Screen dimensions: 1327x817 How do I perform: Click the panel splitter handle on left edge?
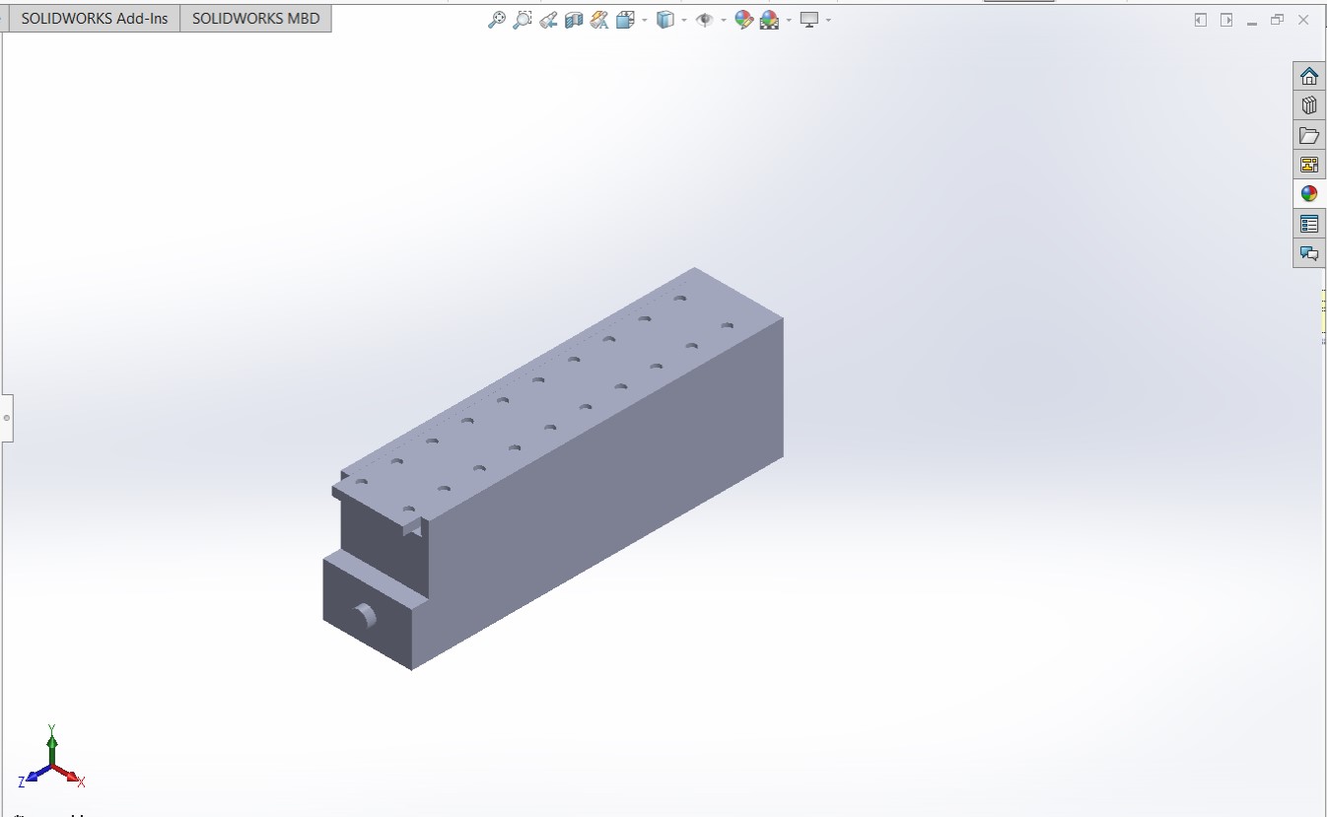click(7, 418)
